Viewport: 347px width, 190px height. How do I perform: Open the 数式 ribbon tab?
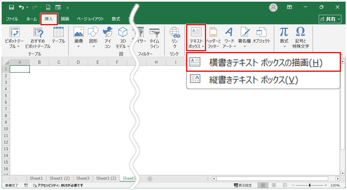tap(116, 19)
